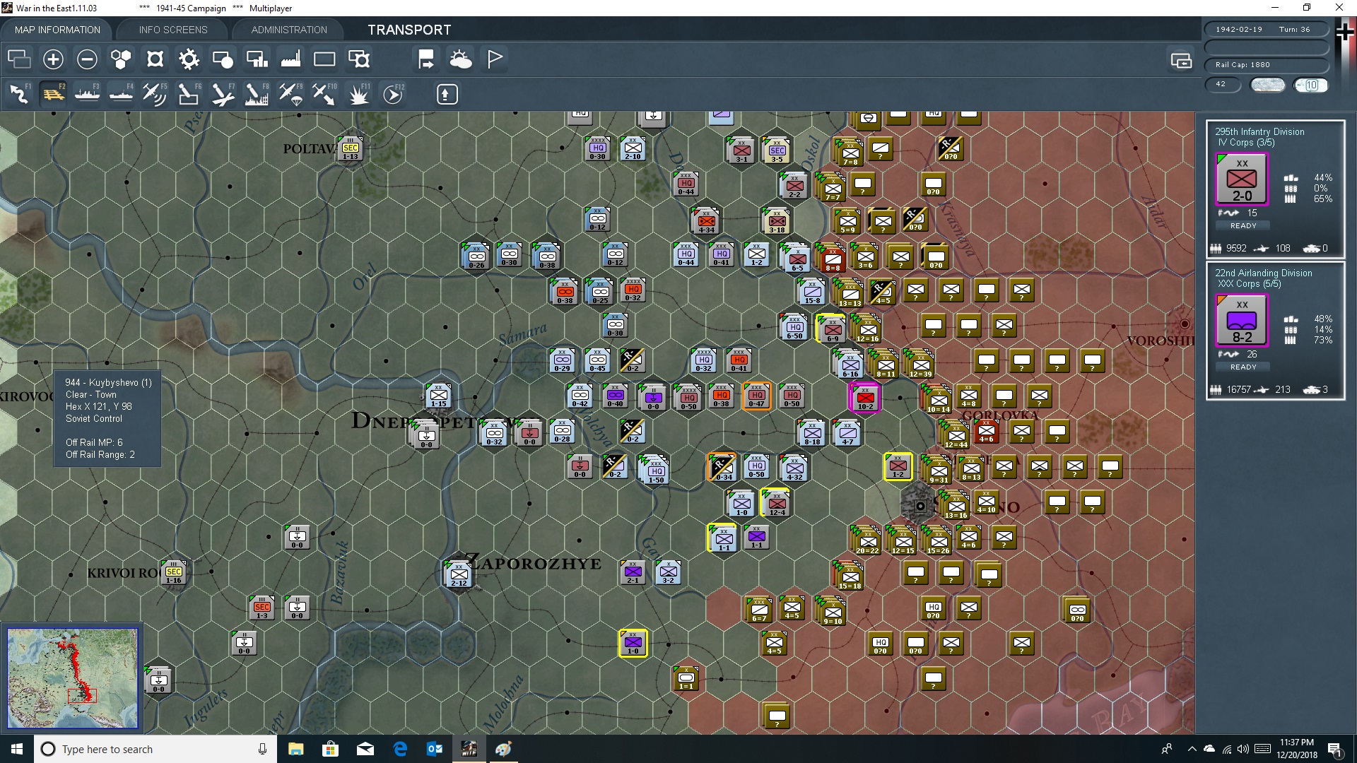Select the F2 rail transport mode icon
The height and width of the screenshot is (763, 1357).
53,94
